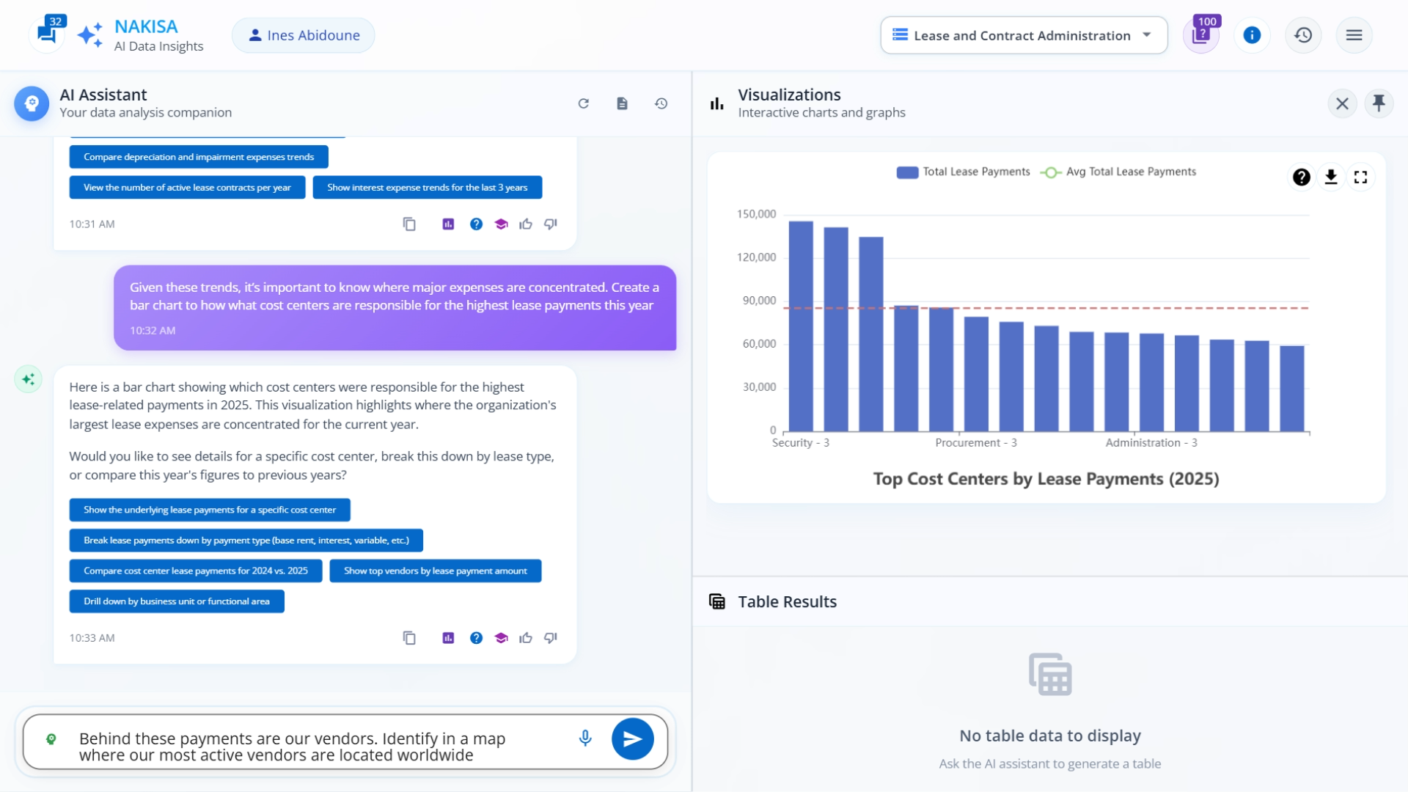Click into the message input field
This screenshot has height=792, width=1408.
(x=315, y=747)
